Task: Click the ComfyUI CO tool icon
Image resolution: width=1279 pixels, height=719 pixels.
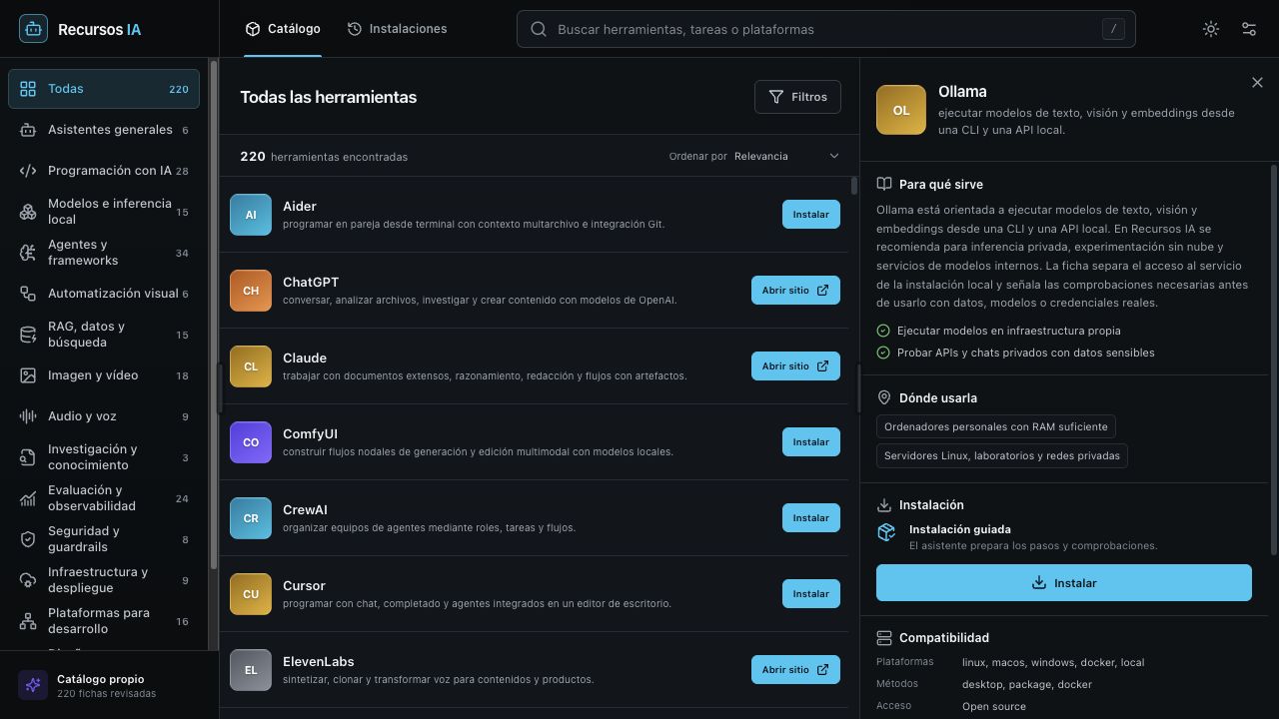Action: click(x=251, y=442)
